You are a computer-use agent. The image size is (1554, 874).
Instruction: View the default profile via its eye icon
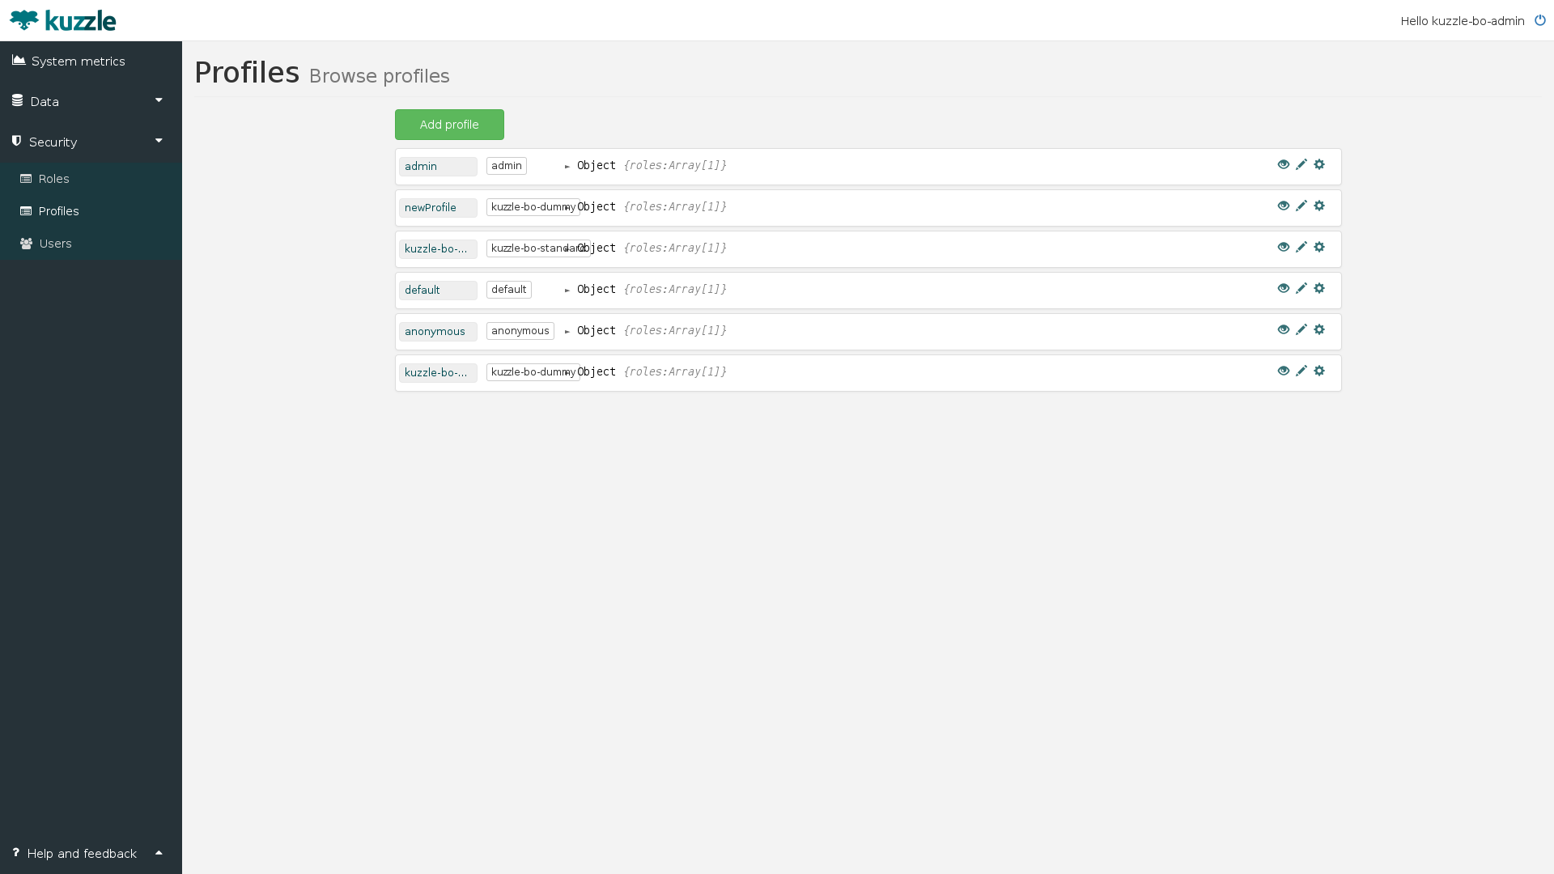(1284, 288)
